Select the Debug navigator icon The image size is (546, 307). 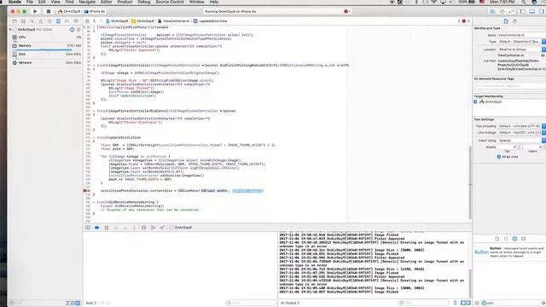(58, 21)
